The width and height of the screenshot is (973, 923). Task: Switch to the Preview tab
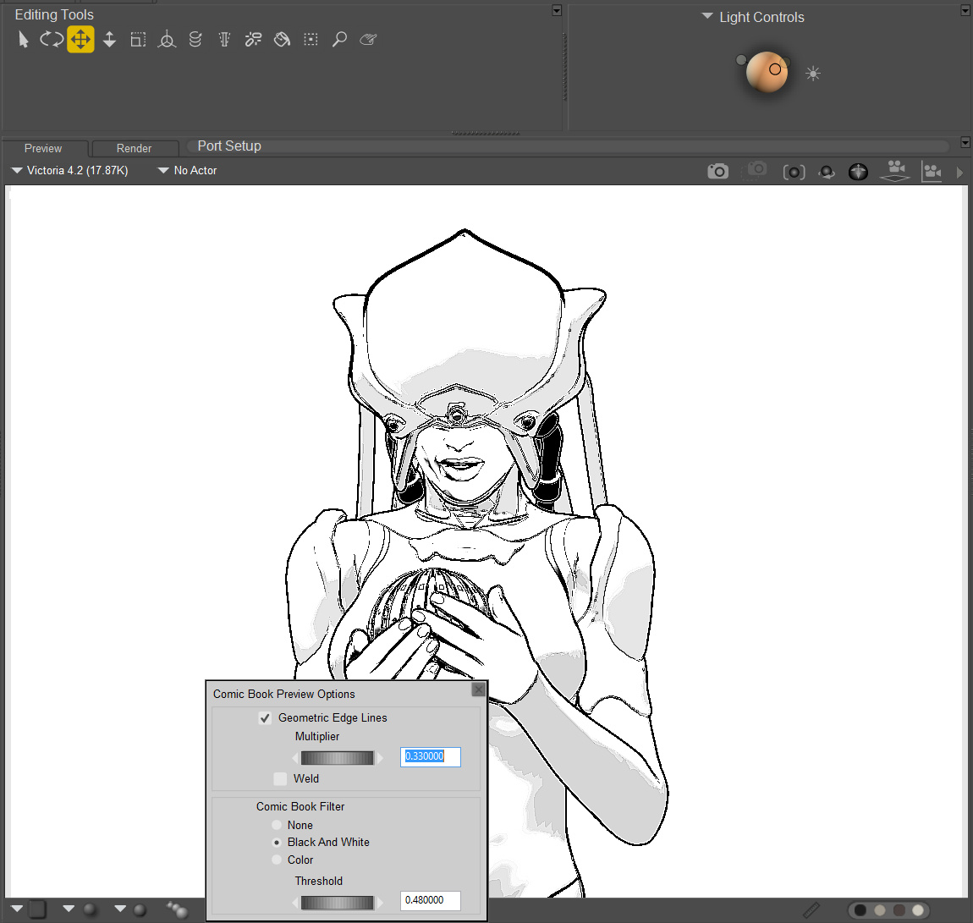43,148
